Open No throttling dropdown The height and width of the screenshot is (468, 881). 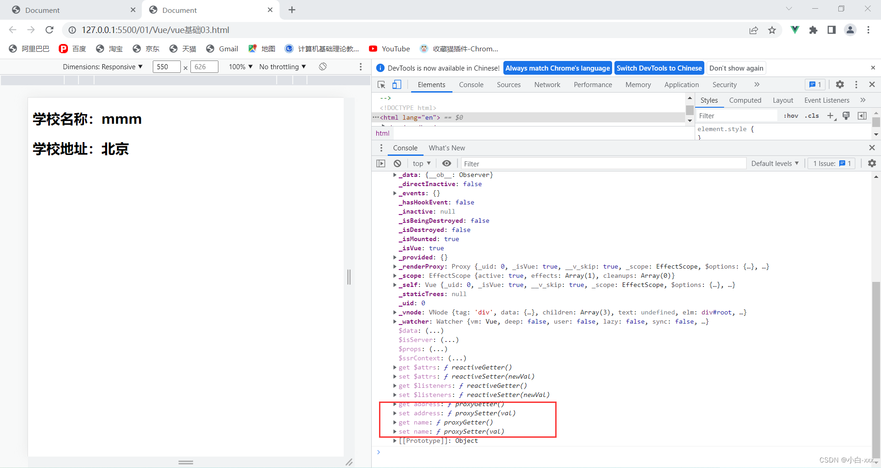tap(283, 67)
